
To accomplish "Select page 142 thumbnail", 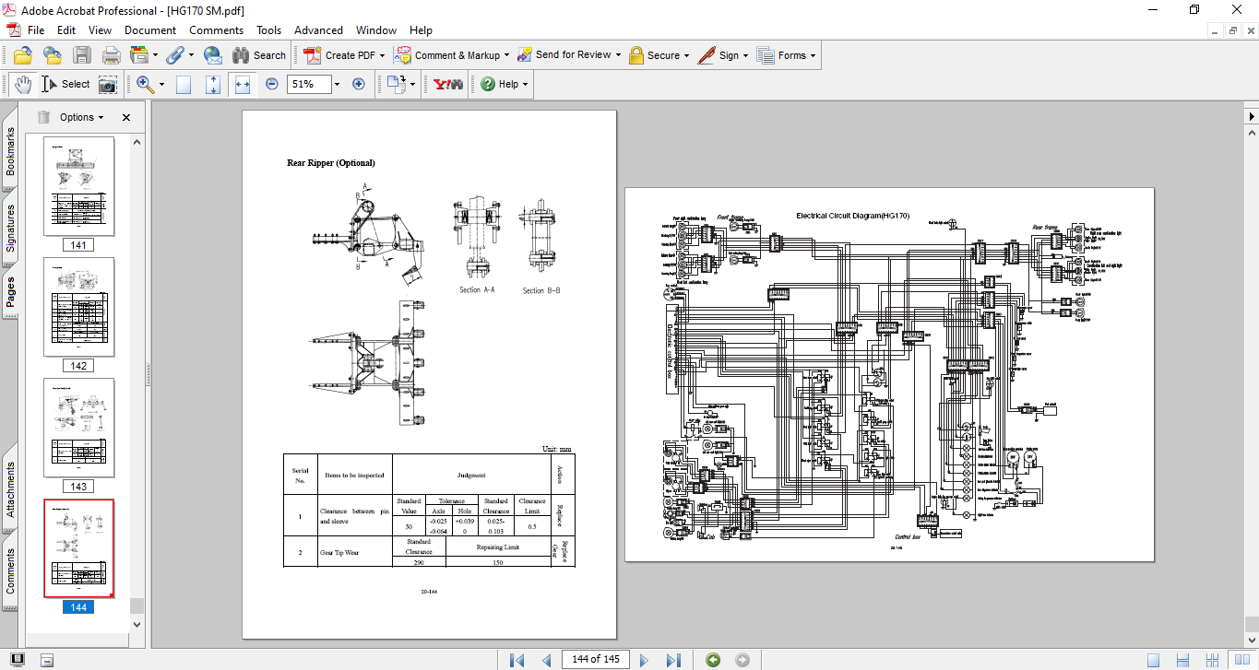I will [79, 307].
